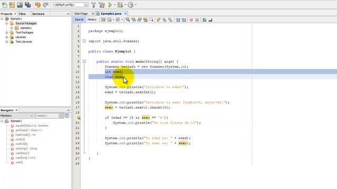Uncomment selected lines icon
The height and width of the screenshot is (189, 337).
[x=211, y=20]
